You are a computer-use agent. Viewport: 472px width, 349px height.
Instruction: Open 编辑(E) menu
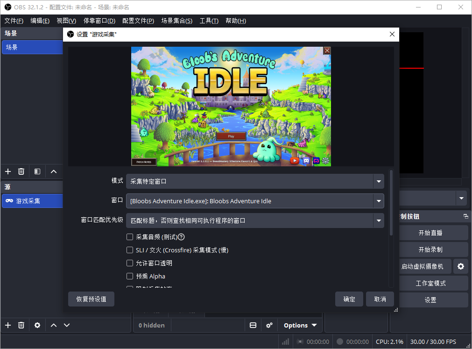click(40, 21)
